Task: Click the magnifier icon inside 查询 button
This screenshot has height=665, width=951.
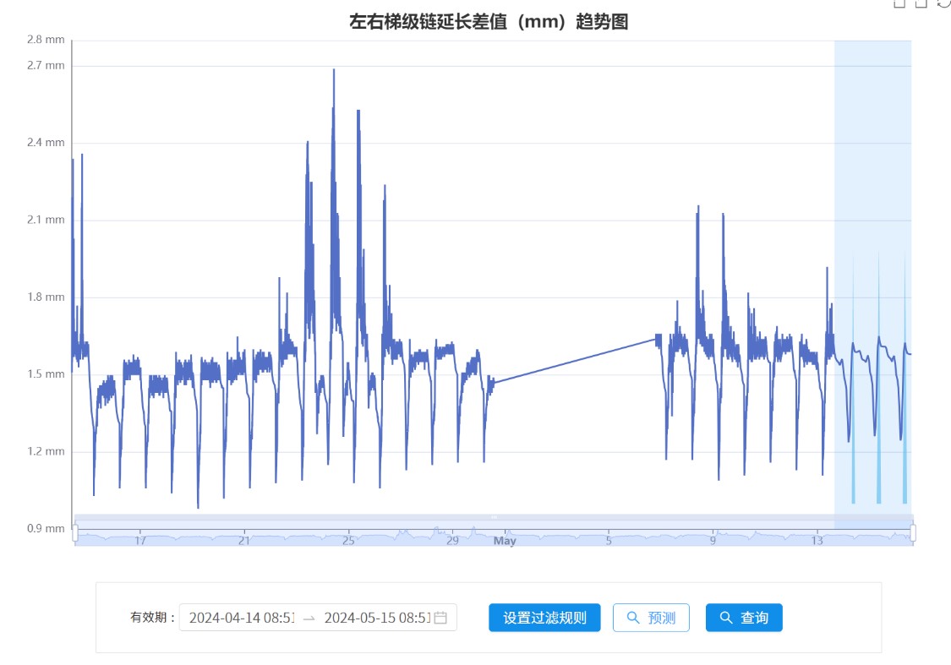Action: (725, 618)
